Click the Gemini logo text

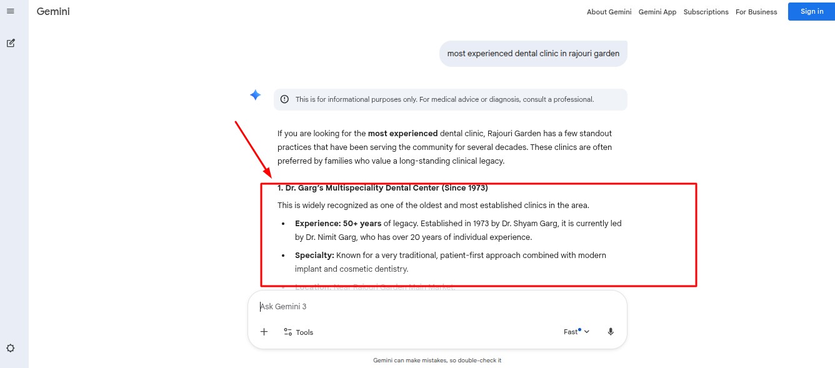(x=53, y=12)
